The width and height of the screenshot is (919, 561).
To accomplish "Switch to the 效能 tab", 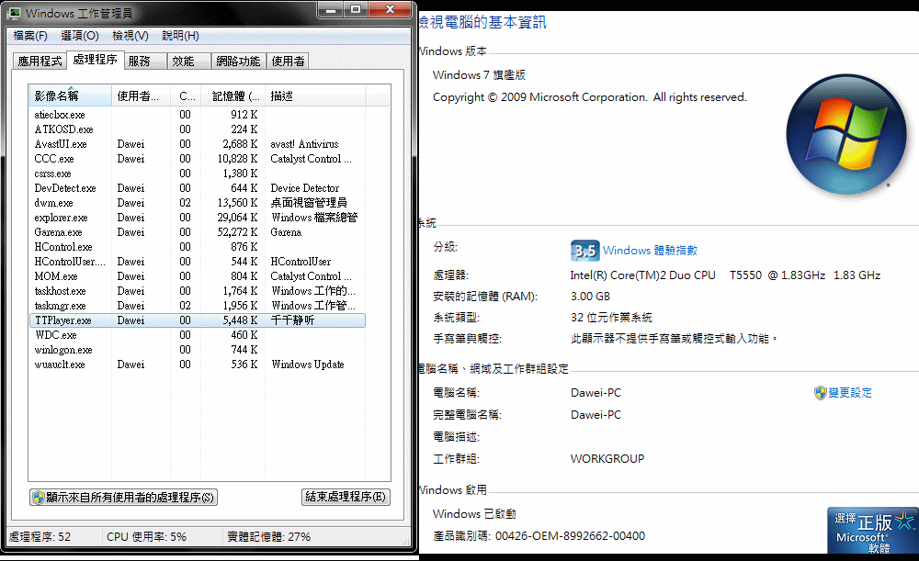I will coord(183,62).
